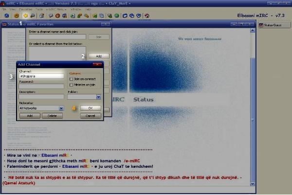
Task: Click OK in the Add Channel dialog
Action: coord(91,108)
